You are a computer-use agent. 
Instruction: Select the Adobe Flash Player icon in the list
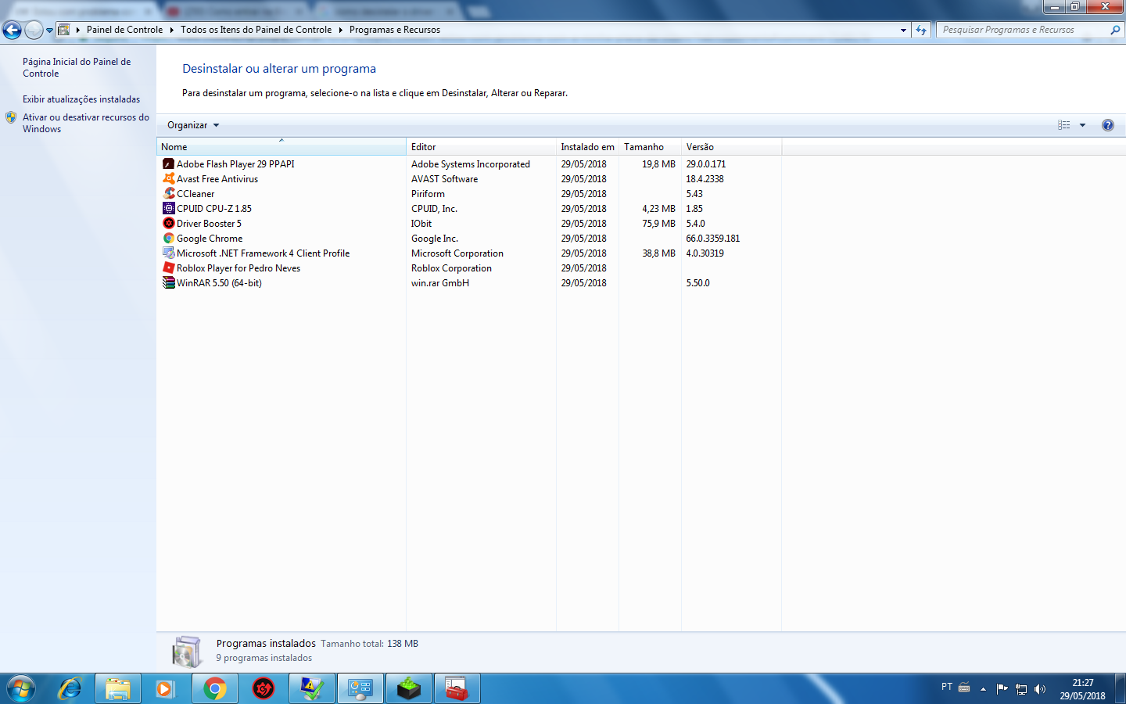(x=168, y=164)
